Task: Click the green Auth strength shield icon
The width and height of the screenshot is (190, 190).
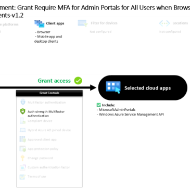Action: pyautogui.click(x=22, y=111)
